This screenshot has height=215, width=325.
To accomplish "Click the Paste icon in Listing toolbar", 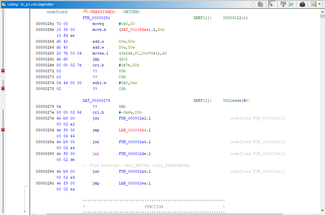I will pos(260,4).
